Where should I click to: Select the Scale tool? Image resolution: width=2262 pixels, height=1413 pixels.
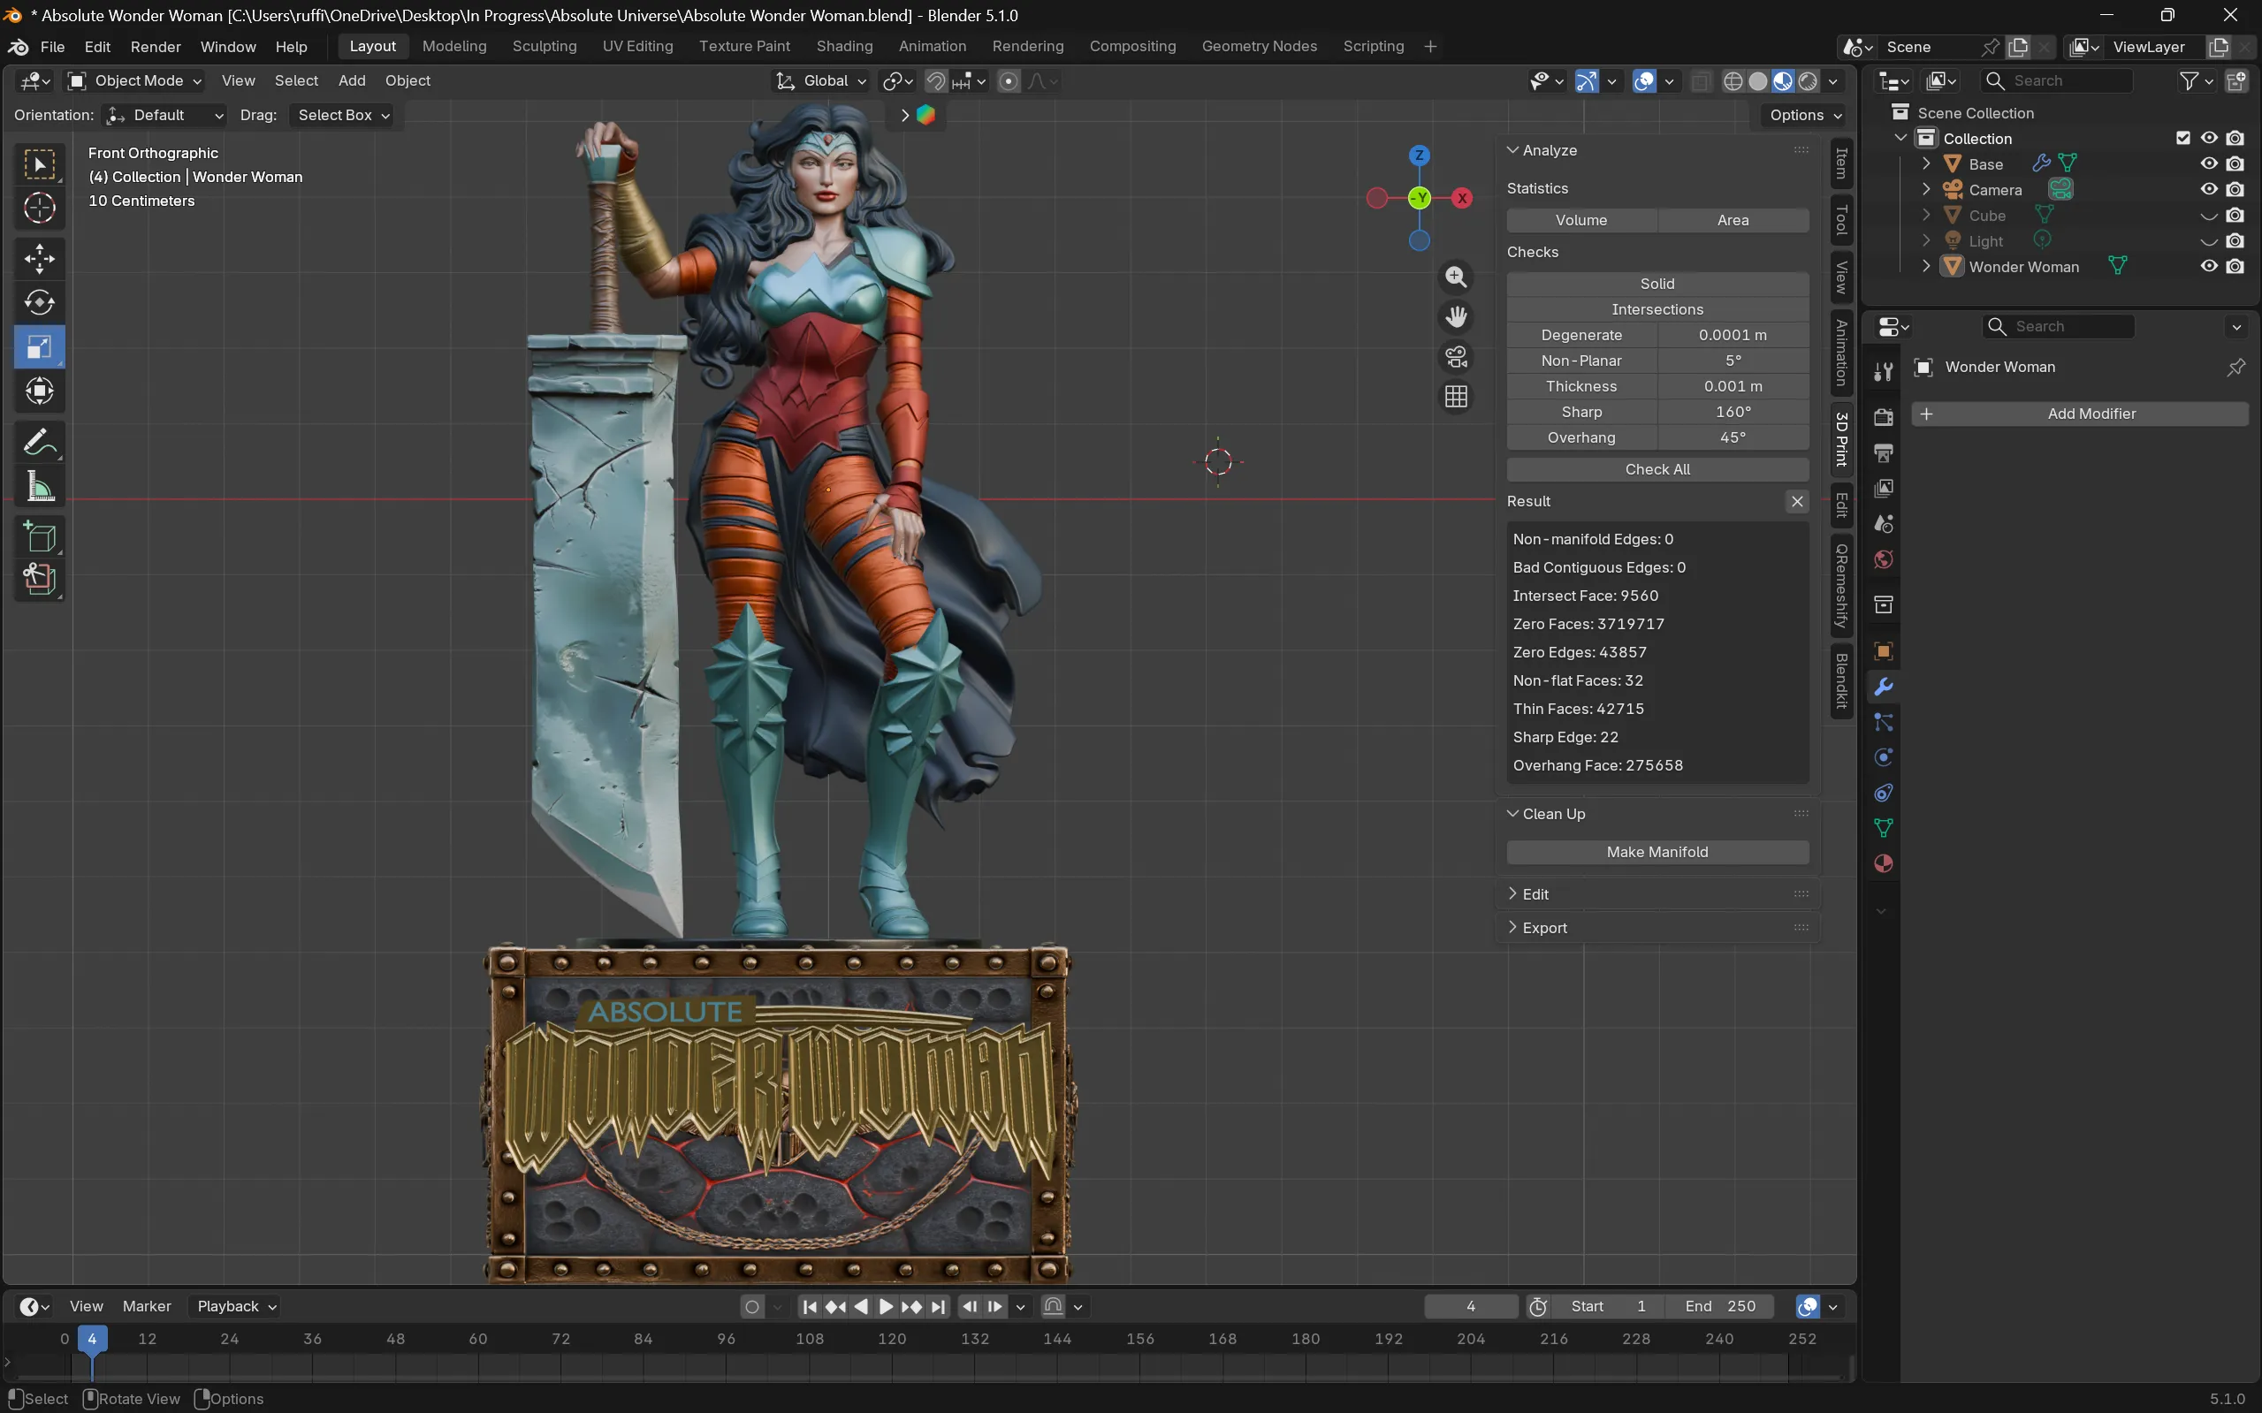click(x=39, y=346)
